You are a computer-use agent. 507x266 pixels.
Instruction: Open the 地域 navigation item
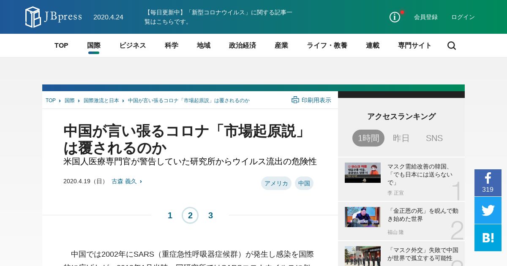click(x=204, y=46)
